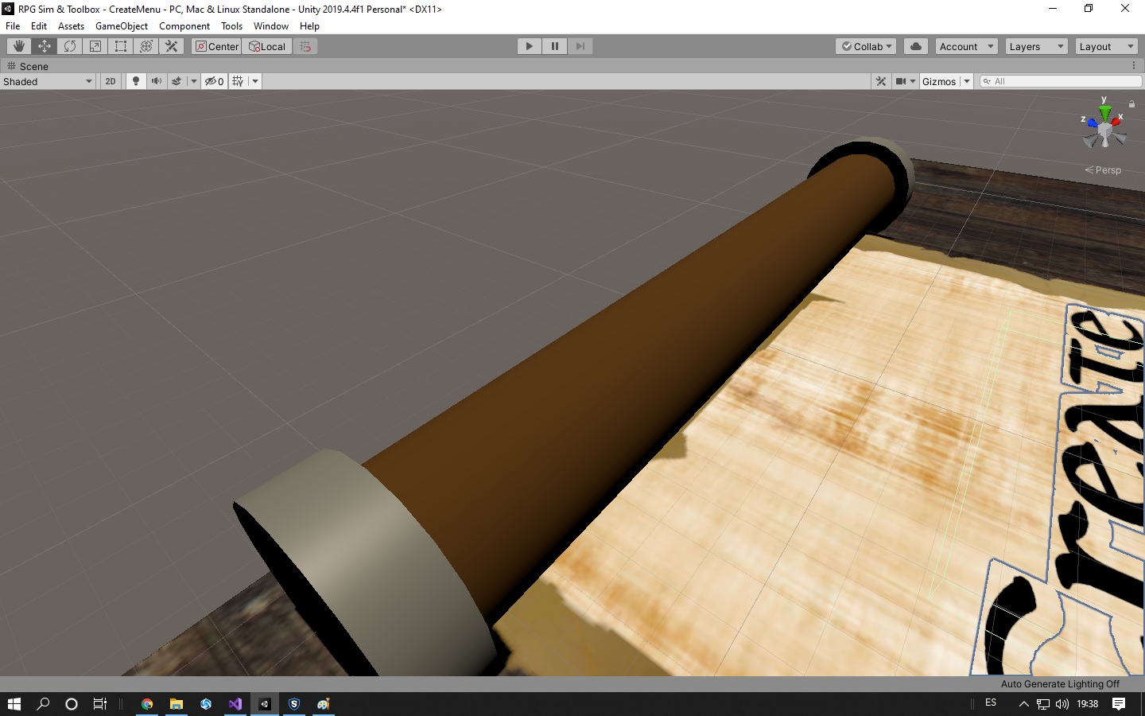Open Scene tab options menu (three dots)
The width and height of the screenshot is (1145, 716).
click(x=1133, y=66)
